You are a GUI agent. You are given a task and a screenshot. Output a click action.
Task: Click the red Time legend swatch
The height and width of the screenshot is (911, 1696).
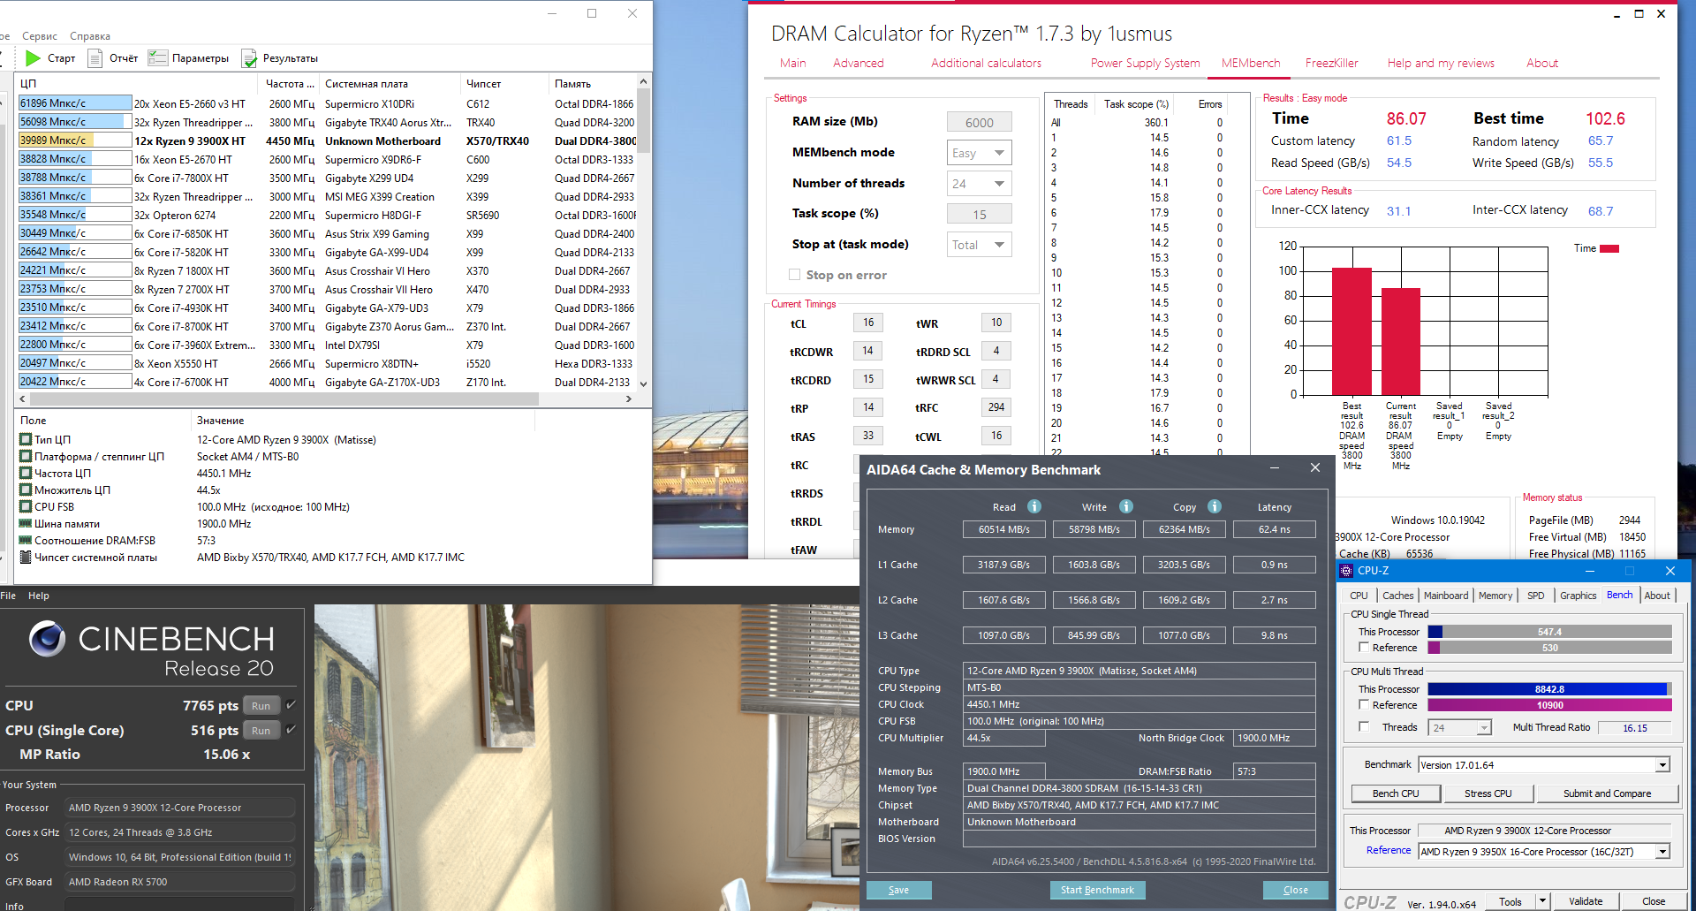[1609, 249]
